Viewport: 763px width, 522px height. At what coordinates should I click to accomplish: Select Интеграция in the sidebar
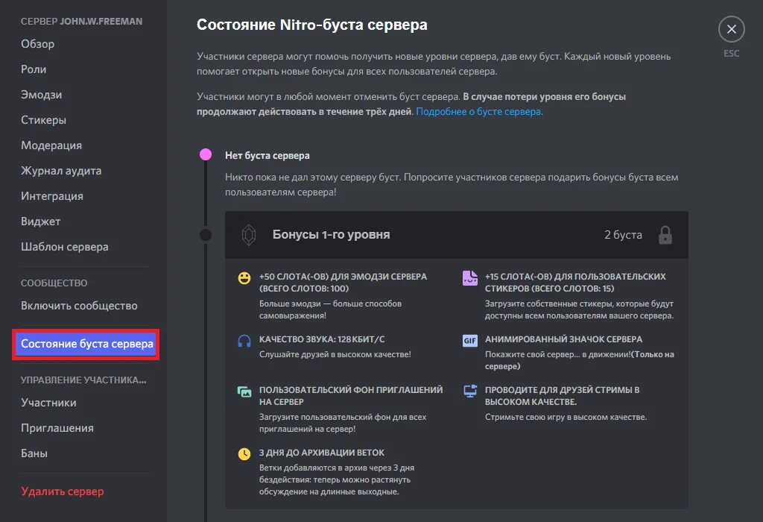click(52, 195)
